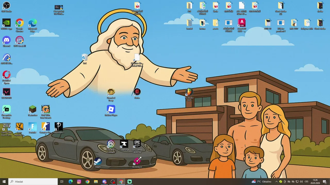Image resolution: width=330 pixels, height=185 pixels.
Task: Open Instagram from the taskbar
Action: click(79, 182)
